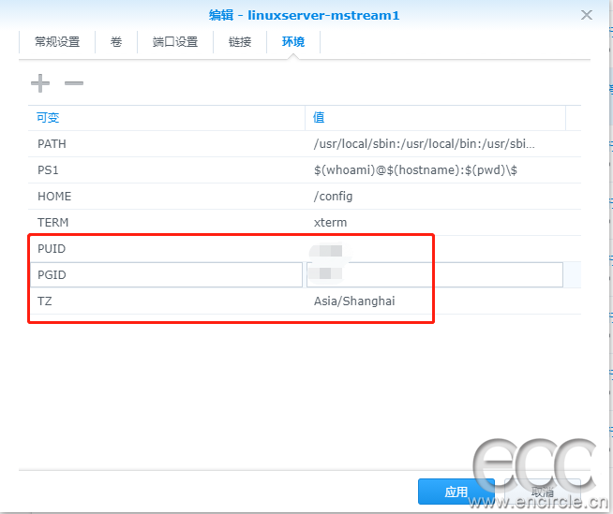Click the 值 column header
Viewport: 613px width, 514px height.
click(435, 118)
